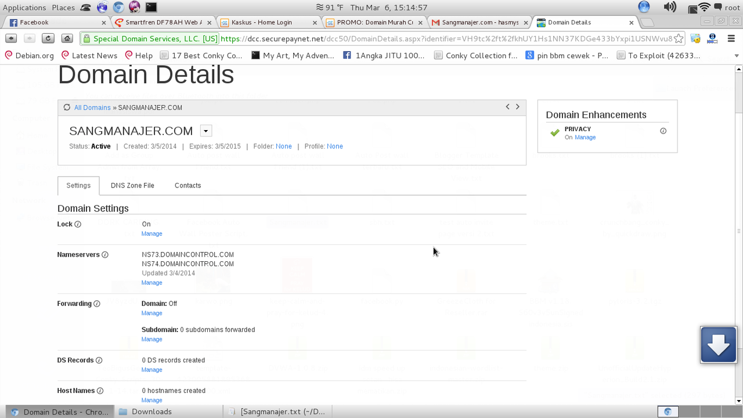The width and height of the screenshot is (743, 418).
Task: Select the Settings tab
Action: click(x=78, y=186)
